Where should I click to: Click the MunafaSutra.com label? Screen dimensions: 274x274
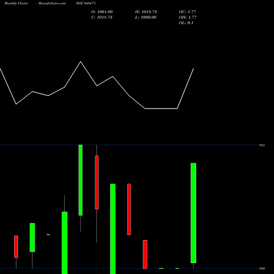(x=52, y=3)
